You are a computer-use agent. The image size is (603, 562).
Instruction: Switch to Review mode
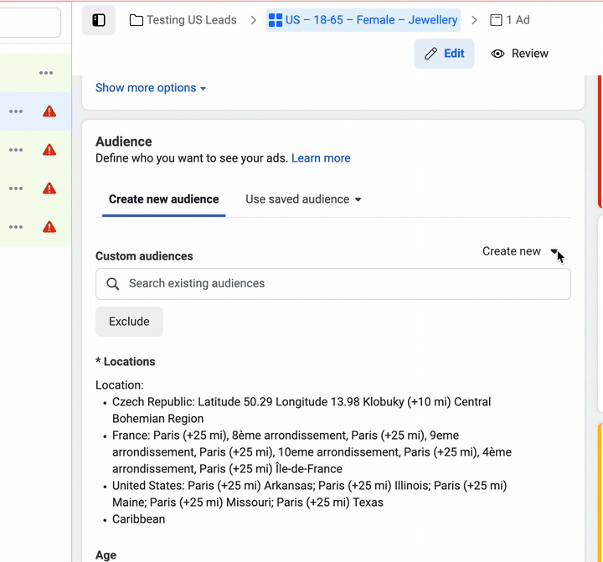click(x=519, y=54)
